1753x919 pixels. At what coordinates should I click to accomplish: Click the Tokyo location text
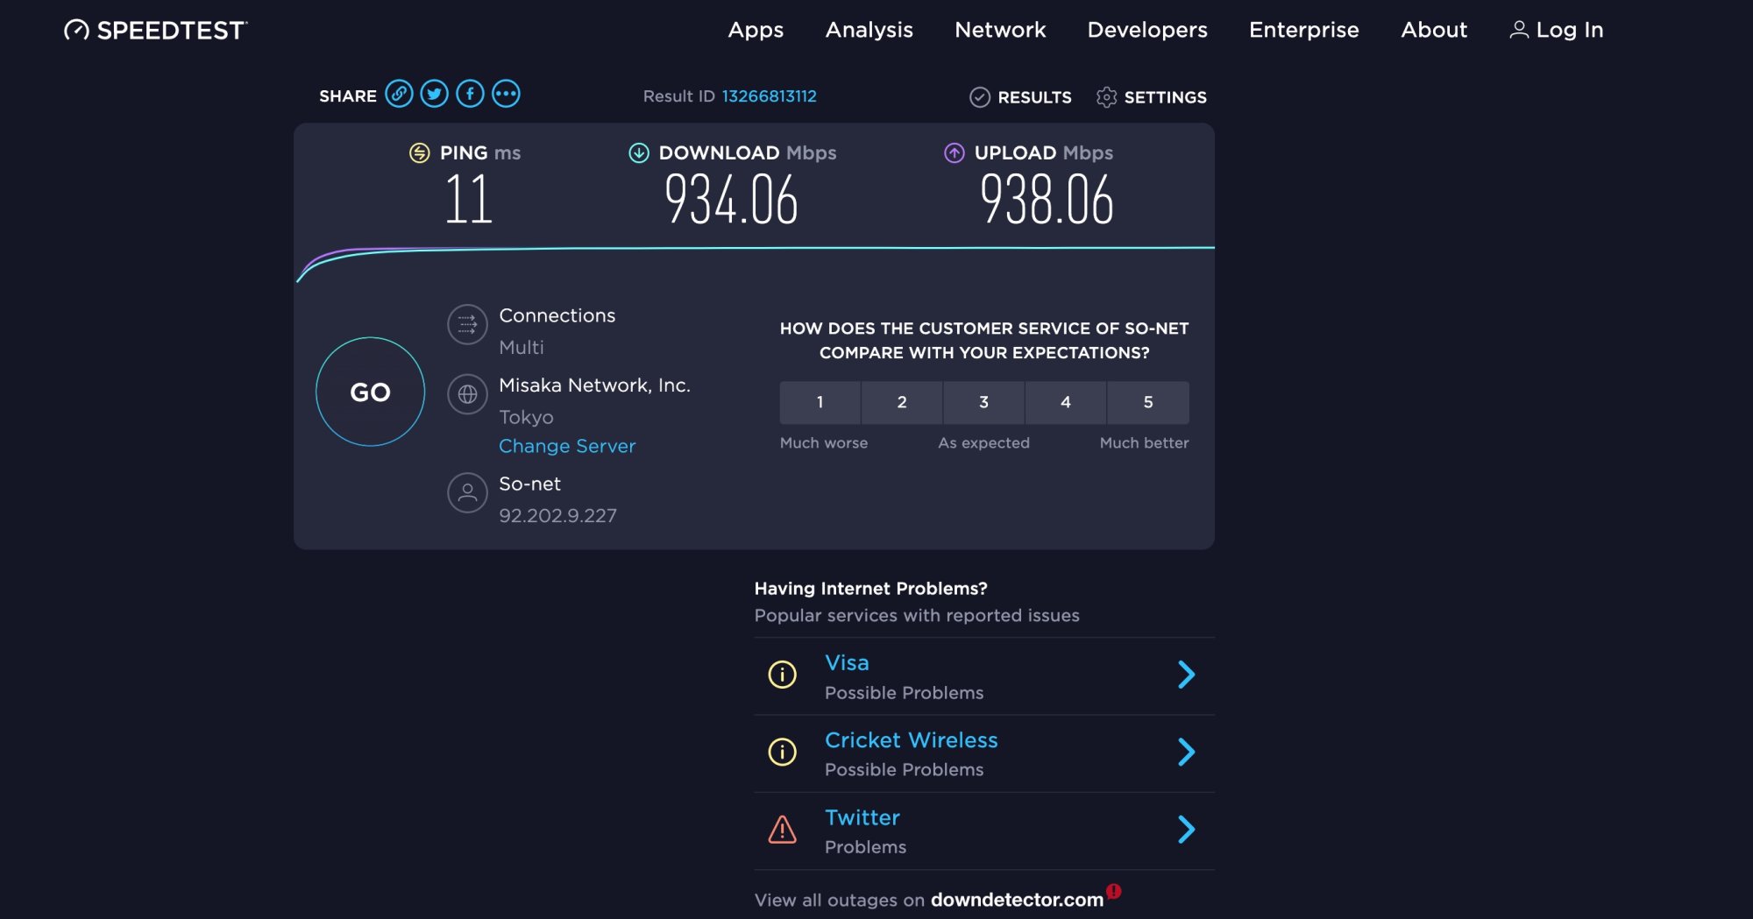(526, 417)
